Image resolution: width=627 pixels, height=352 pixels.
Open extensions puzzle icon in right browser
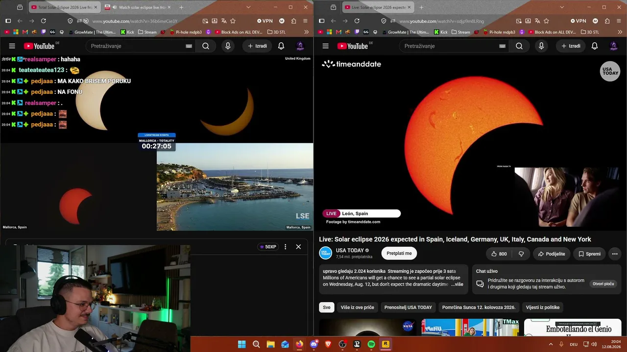tap(607, 21)
